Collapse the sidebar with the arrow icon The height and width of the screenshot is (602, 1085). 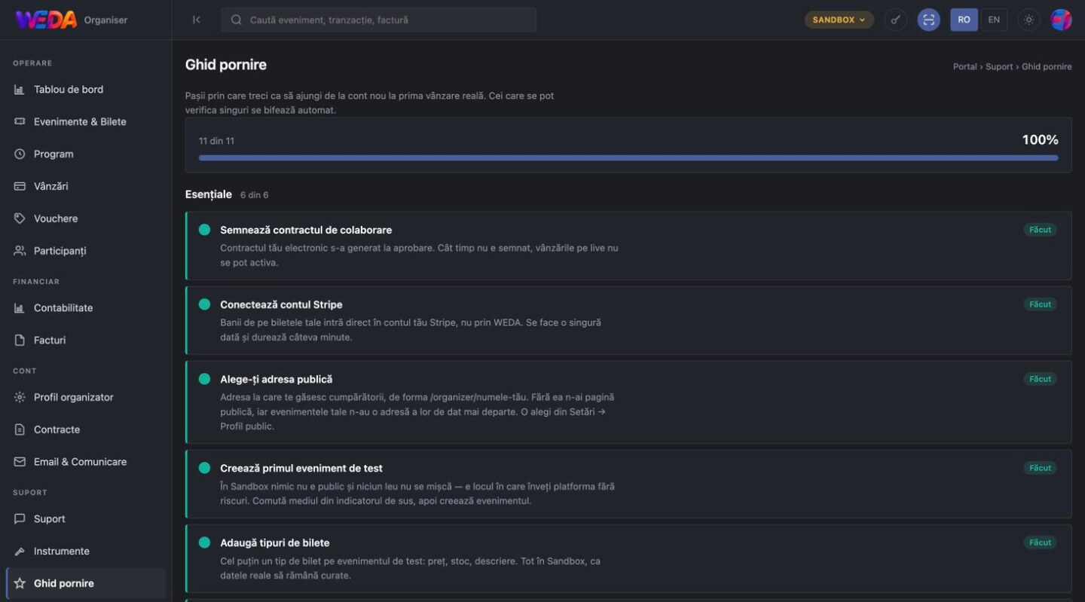pyautogui.click(x=197, y=20)
